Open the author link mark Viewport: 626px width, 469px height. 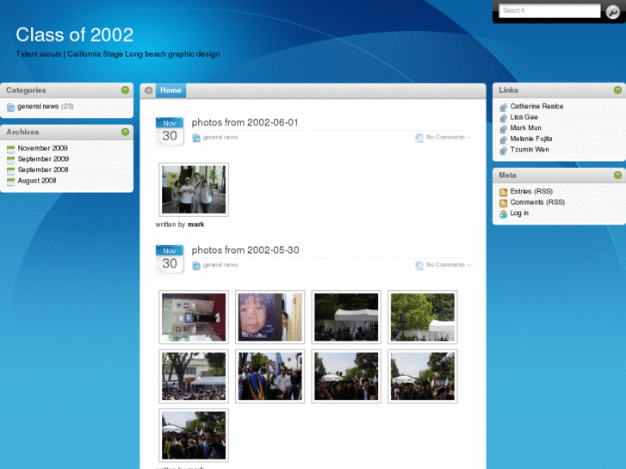click(x=196, y=225)
